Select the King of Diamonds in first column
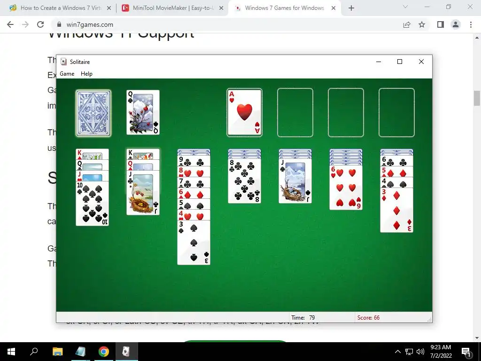Viewport: 481px width, 361px height. [x=93, y=154]
